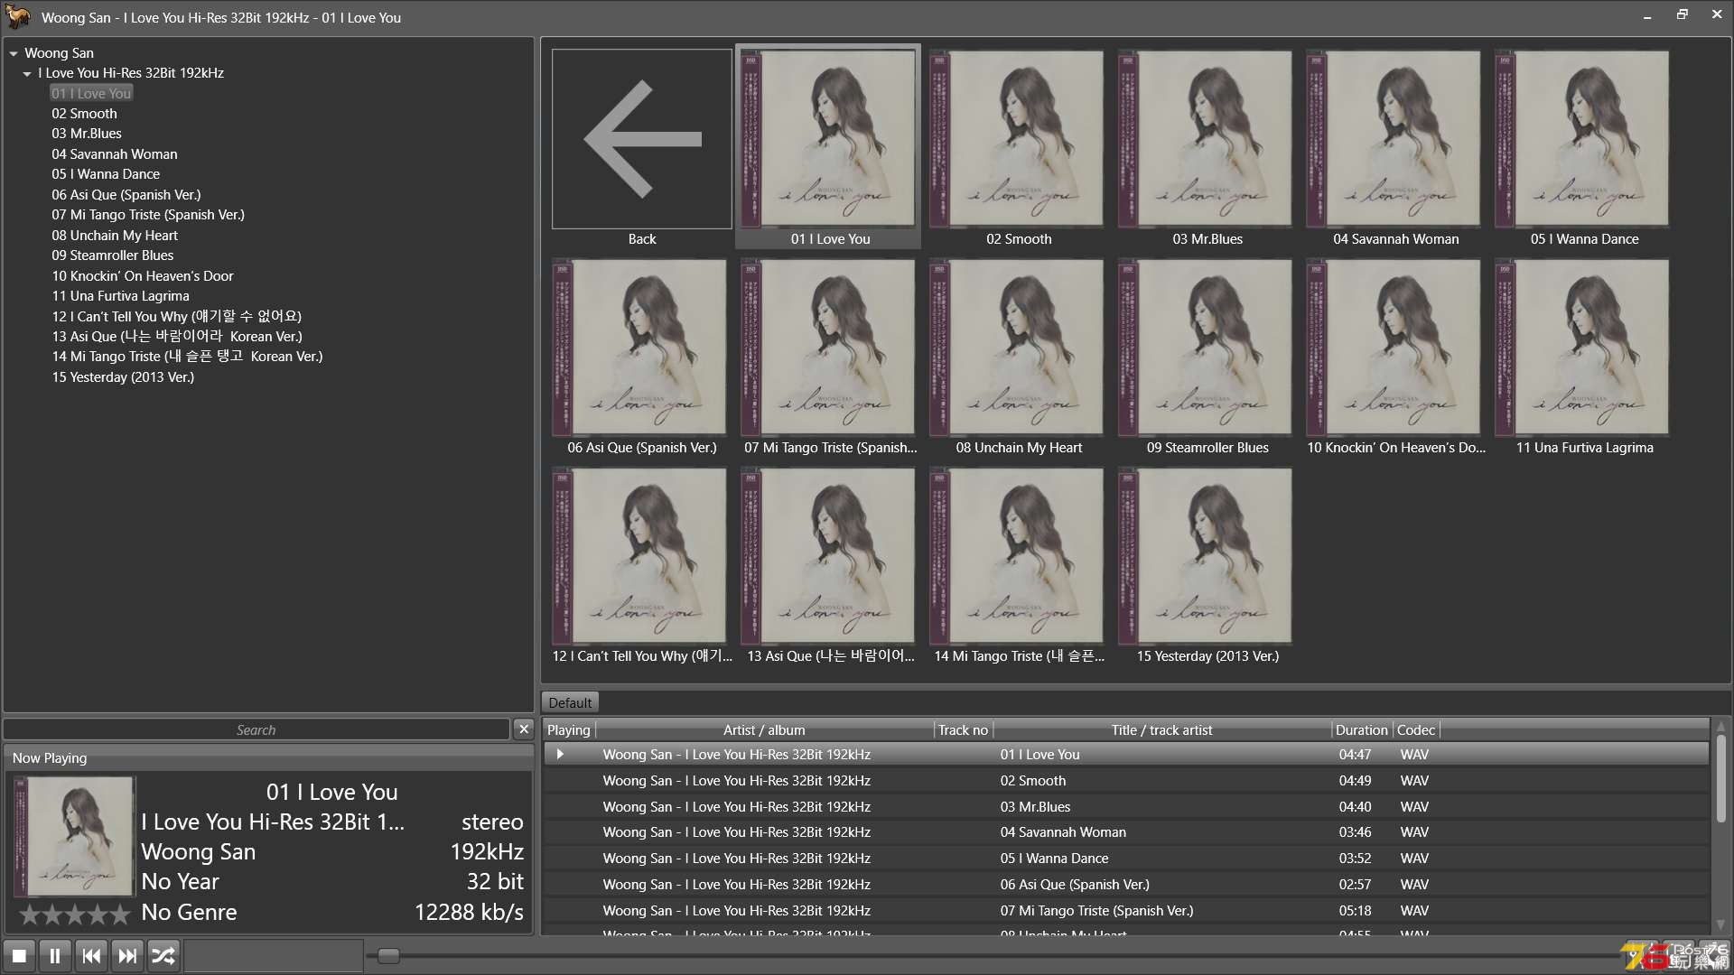This screenshot has width=1734, height=975.
Task: Select 03 Mr.Blues in the tree
Action: point(87,134)
